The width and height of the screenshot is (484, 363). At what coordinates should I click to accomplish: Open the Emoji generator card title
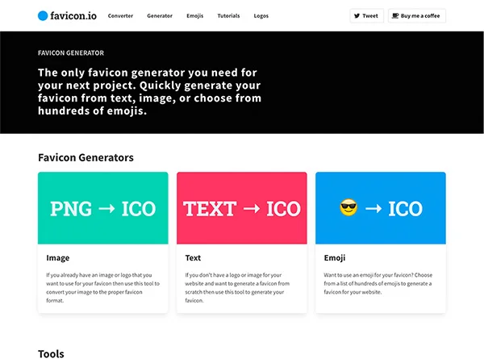[335, 258]
